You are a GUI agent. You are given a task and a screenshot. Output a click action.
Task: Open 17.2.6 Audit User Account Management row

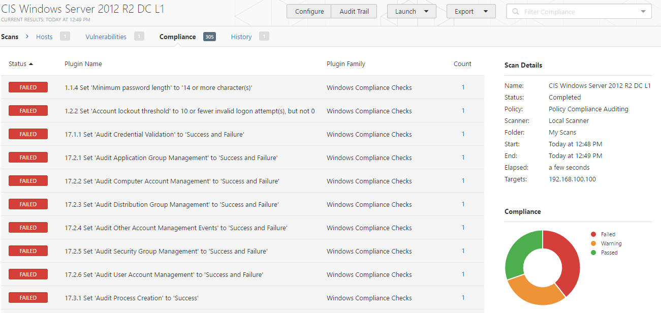(x=242, y=274)
